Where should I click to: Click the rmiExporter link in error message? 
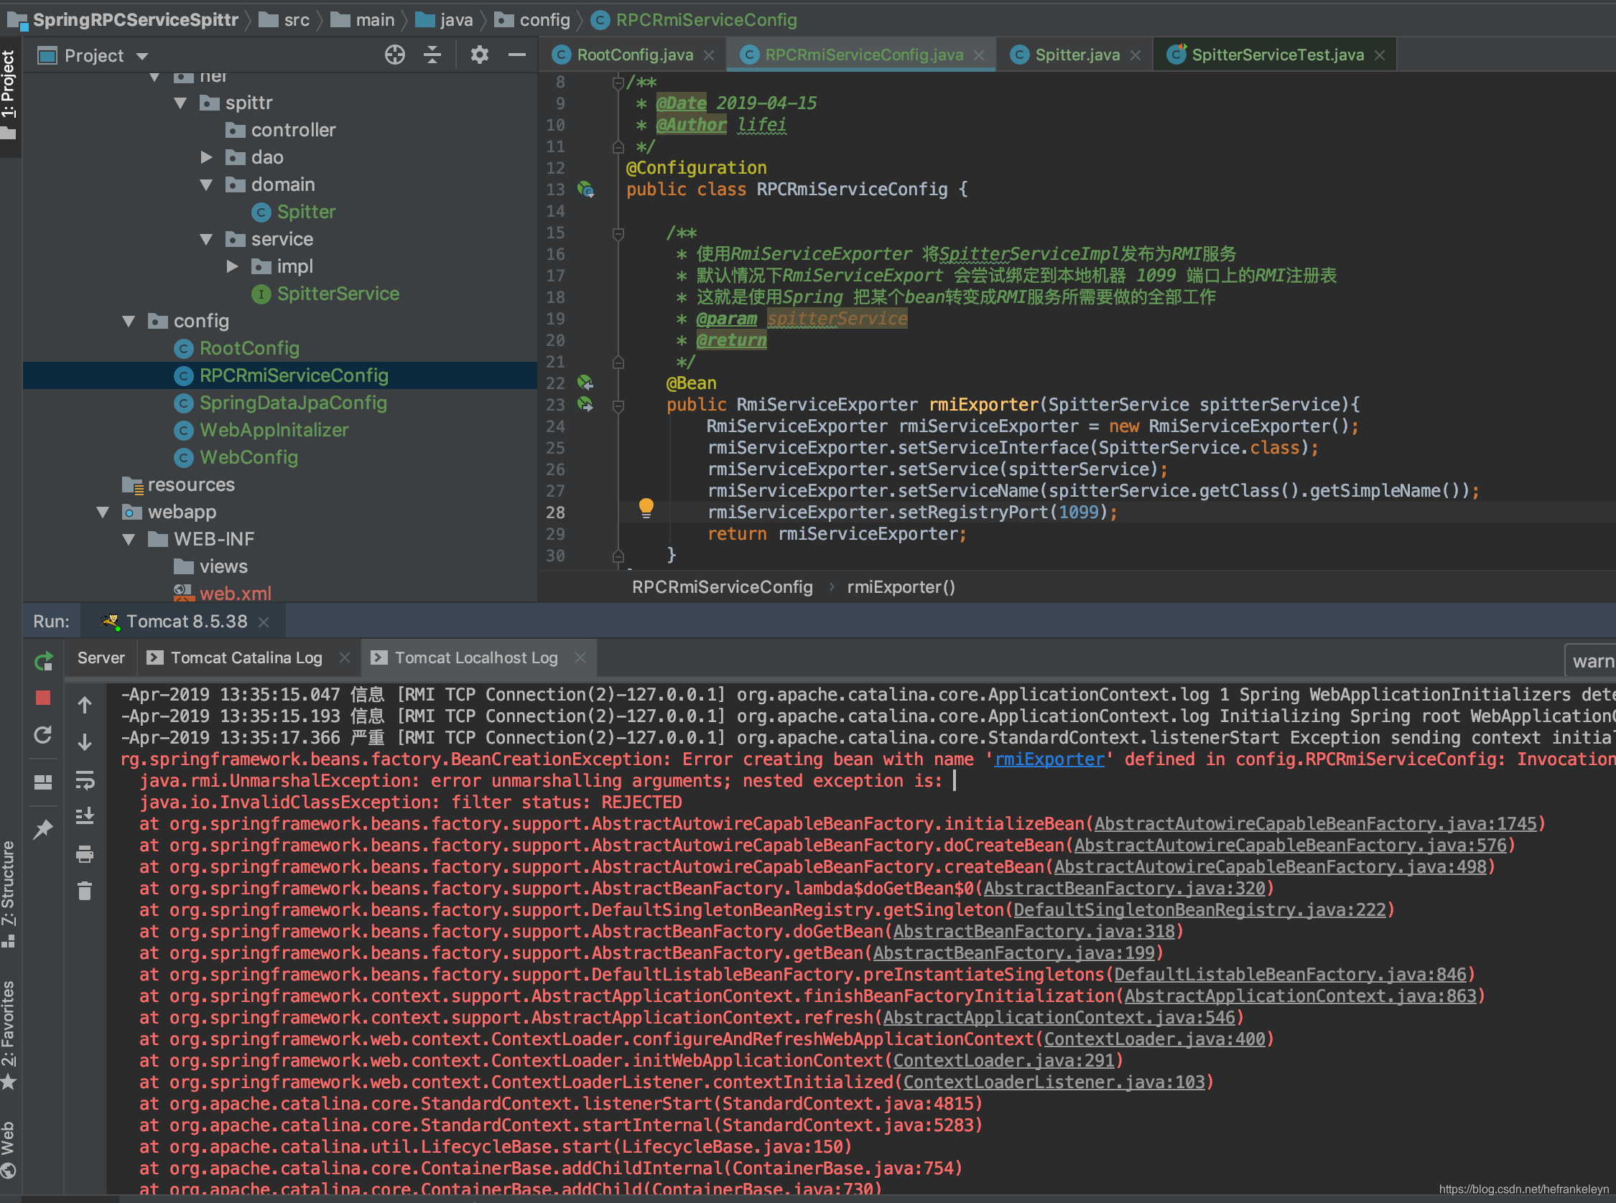pos(1049,759)
